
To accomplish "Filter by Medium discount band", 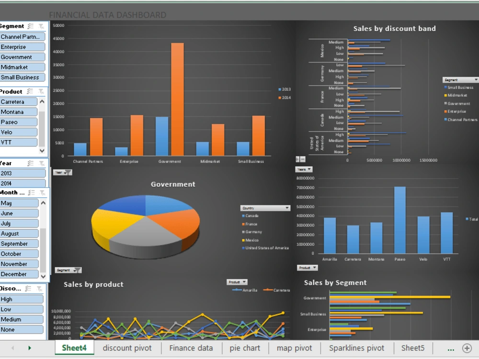I will 22,319.
